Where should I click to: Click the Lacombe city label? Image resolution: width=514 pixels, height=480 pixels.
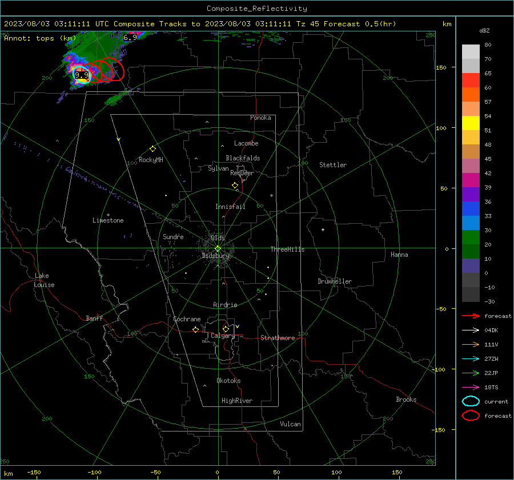pos(246,143)
